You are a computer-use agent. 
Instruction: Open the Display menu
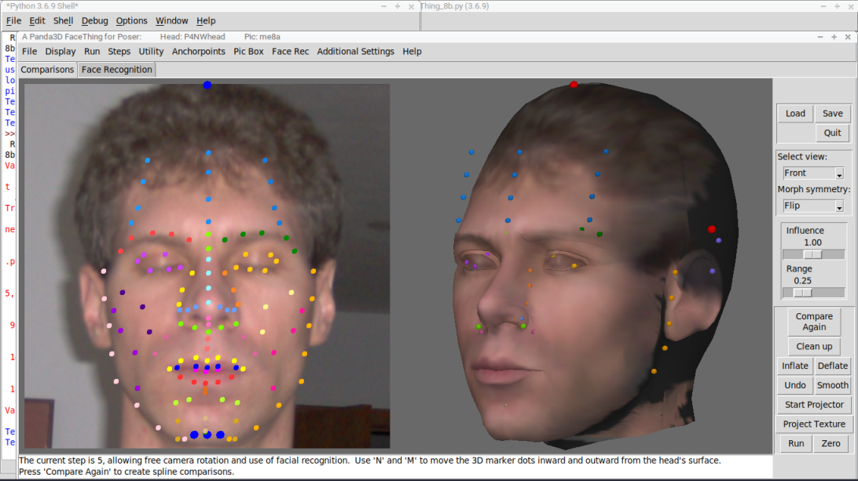(60, 51)
